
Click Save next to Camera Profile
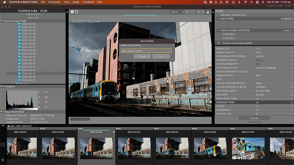coord(287,30)
